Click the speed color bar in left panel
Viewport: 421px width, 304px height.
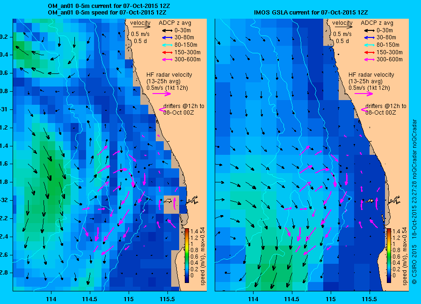click(187, 256)
